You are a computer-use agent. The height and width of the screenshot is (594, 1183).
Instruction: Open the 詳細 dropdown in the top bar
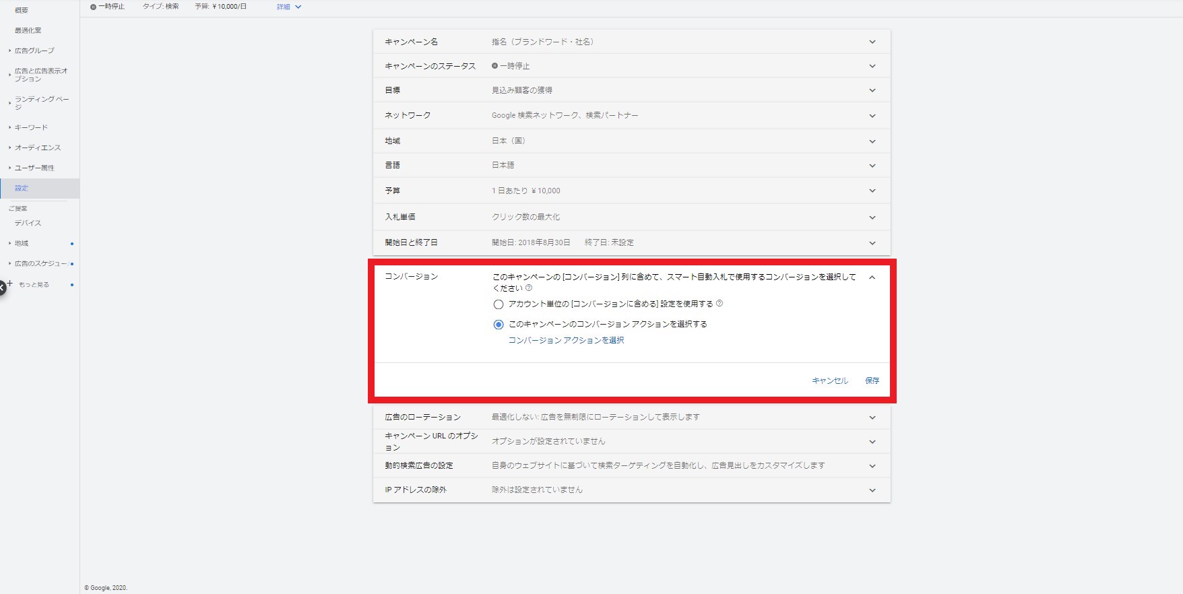click(x=289, y=7)
